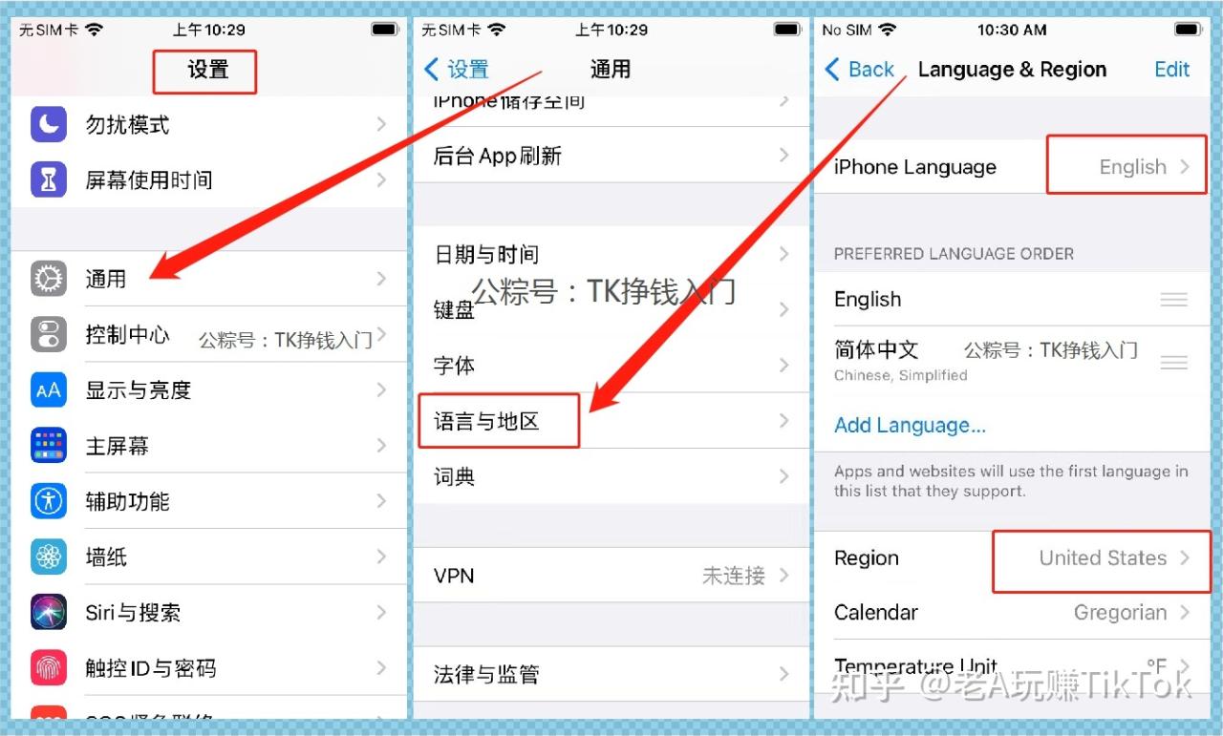1223x736 pixels.
Task: Open 触控ID与密码 settings row
Action: click(209, 668)
